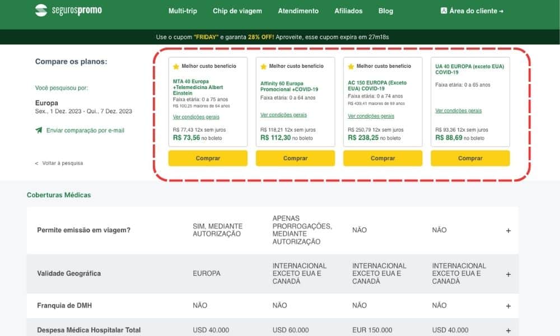Expand the Validade Geográfica row
Viewport: 560px width, 336px height.
508,274
